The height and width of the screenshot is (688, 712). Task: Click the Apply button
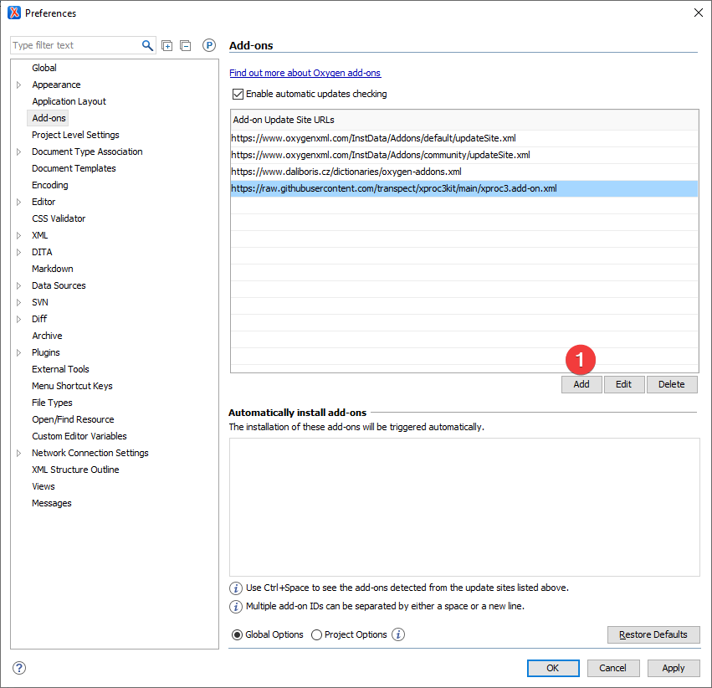click(x=673, y=668)
